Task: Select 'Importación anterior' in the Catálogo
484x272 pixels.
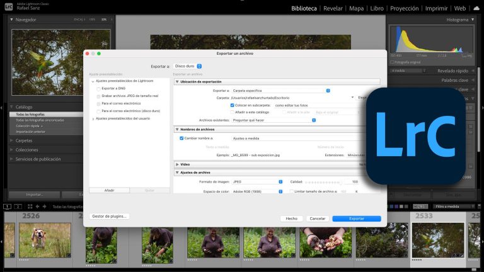Action: point(30,132)
